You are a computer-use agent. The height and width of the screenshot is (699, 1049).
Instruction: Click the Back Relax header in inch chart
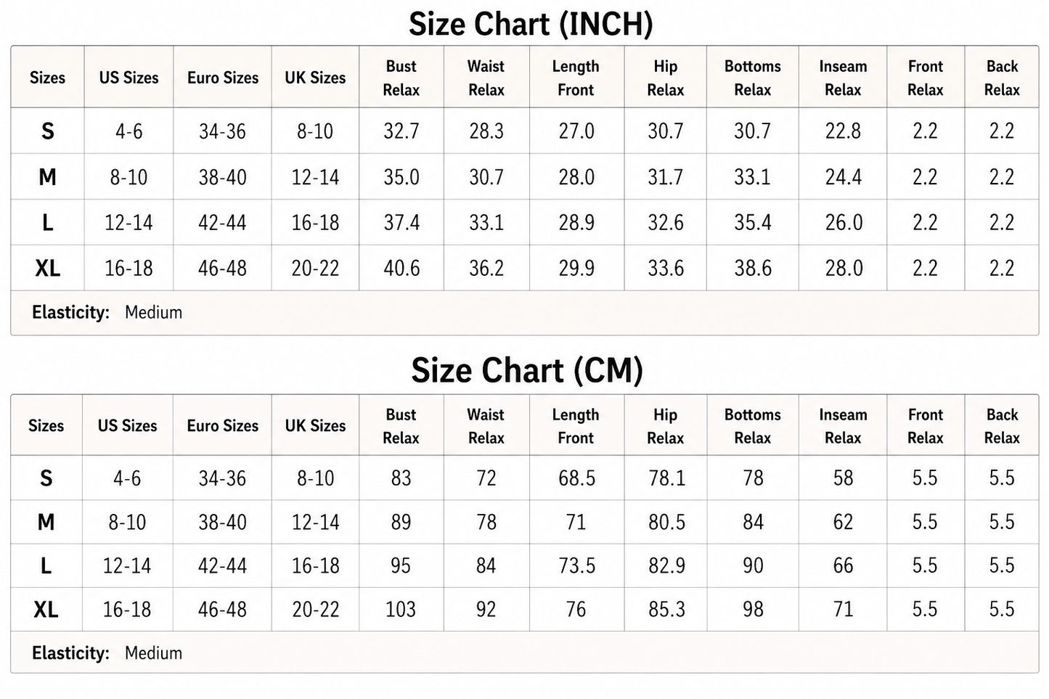click(x=1002, y=78)
